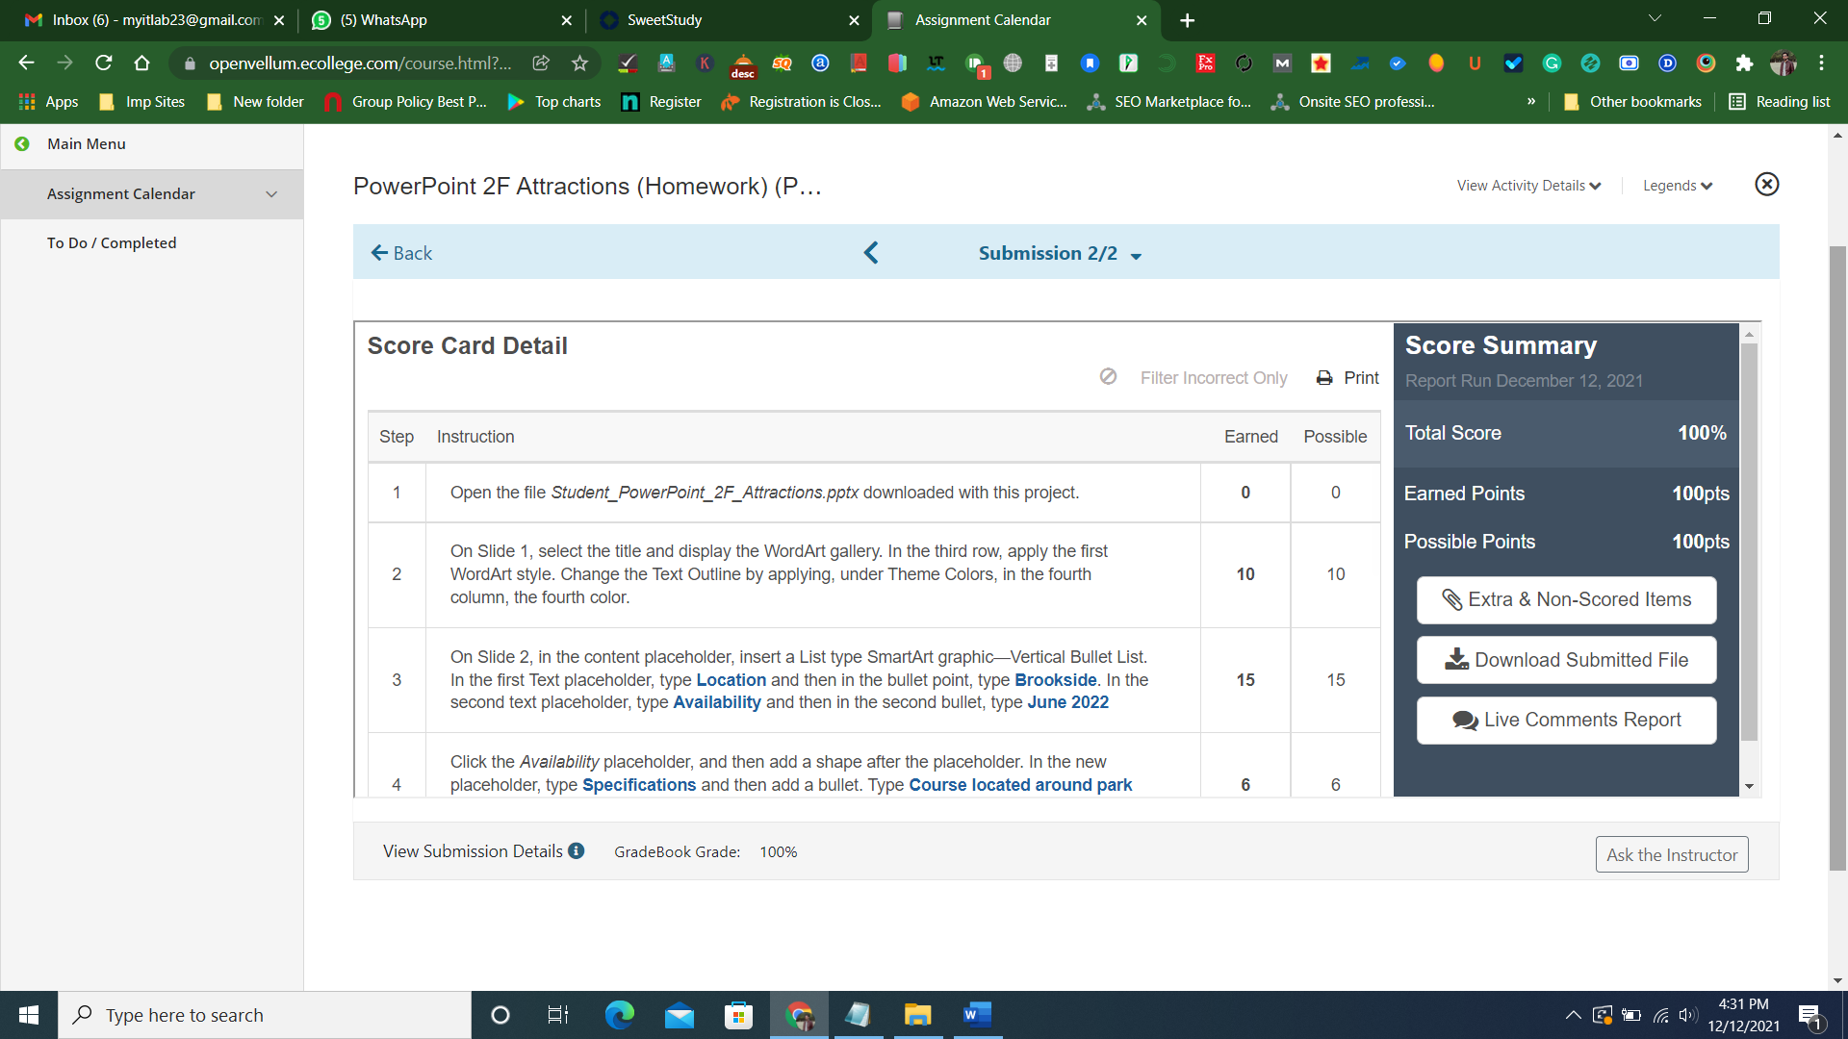Screen dimensions: 1848x1039
Task: Open View Submission Details info icon
Action: pos(576,850)
